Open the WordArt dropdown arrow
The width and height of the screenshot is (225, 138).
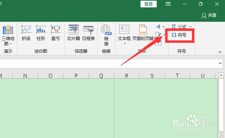pyautogui.click(x=163, y=27)
